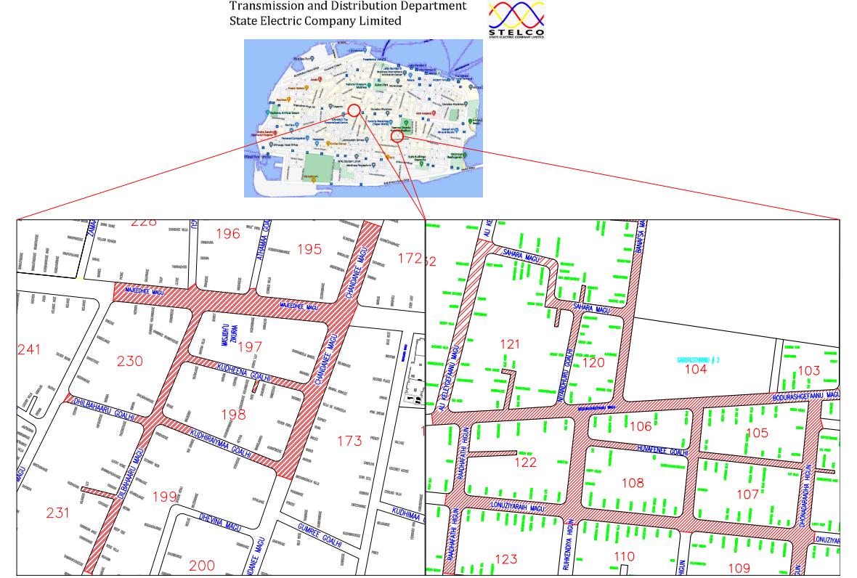Click the STELCO company logo
This screenshot has height=578, width=857.
pos(516,18)
